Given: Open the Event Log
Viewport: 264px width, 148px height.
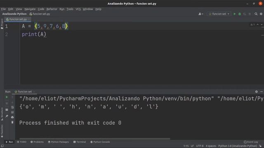Looking at the screenshot, I should 251,142.
